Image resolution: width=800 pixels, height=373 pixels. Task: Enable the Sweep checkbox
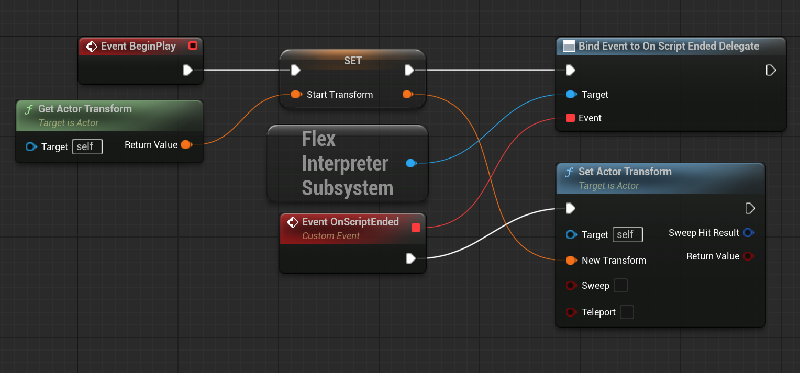coord(620,286)
